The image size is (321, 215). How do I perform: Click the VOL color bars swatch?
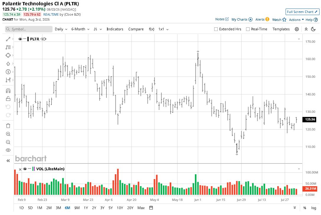[x=34, y=169]
